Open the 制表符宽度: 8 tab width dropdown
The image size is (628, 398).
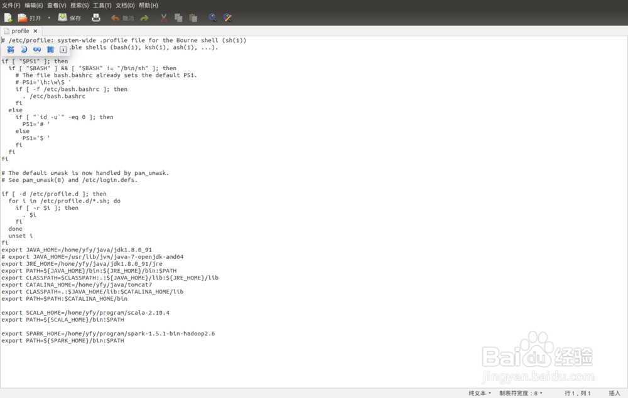pos(521,393)
